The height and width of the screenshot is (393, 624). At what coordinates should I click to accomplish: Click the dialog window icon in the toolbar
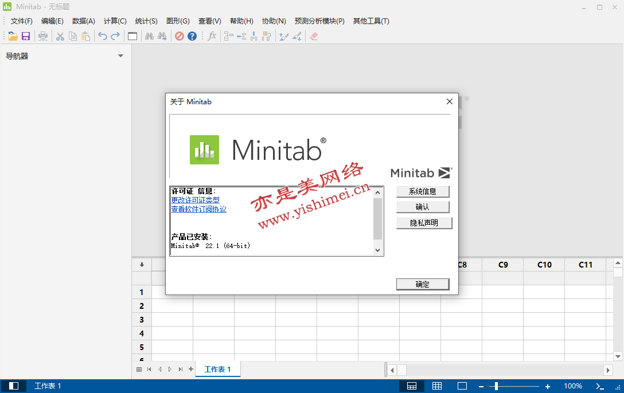(132, 36)
